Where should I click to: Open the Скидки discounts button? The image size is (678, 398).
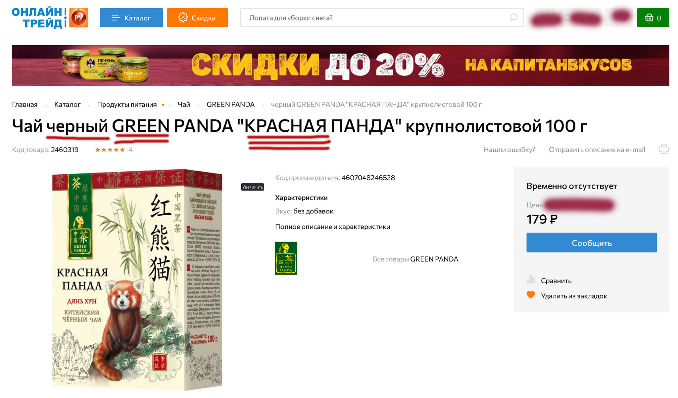pyautogui.click(x=197, y=18)
